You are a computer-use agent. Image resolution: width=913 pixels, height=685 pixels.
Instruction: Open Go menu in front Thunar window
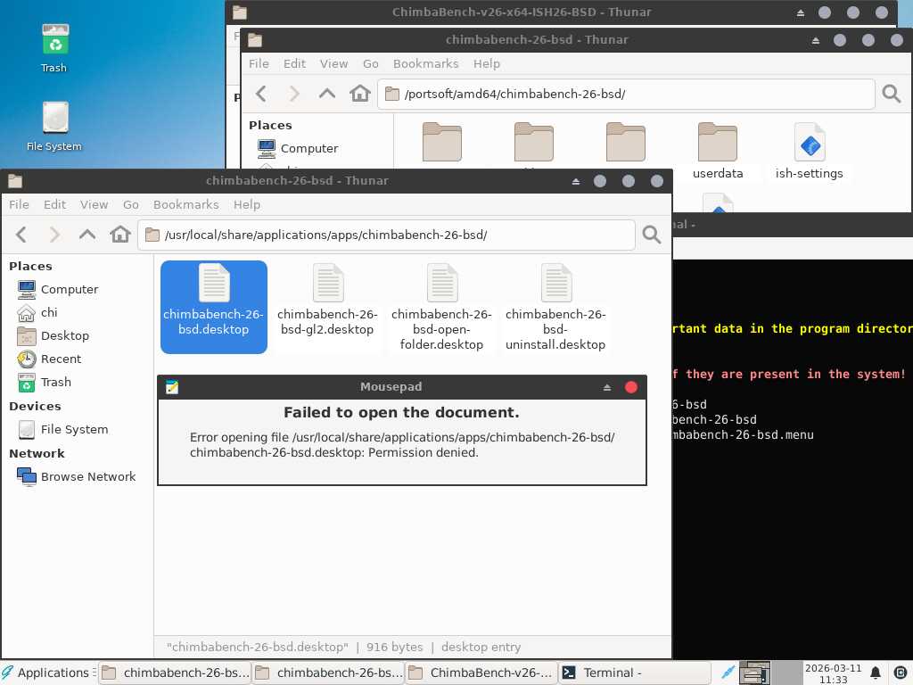(x=130, y=204)
